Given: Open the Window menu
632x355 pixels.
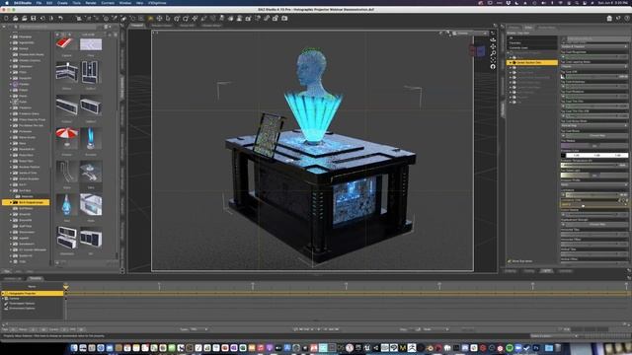Looking at the screenshot, I should pos(125,3).
